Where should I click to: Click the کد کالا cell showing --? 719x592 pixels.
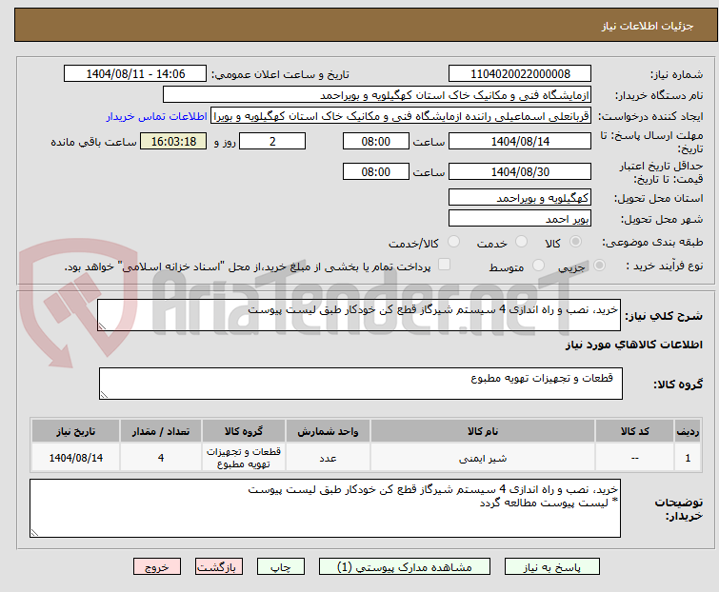[634, 458]
